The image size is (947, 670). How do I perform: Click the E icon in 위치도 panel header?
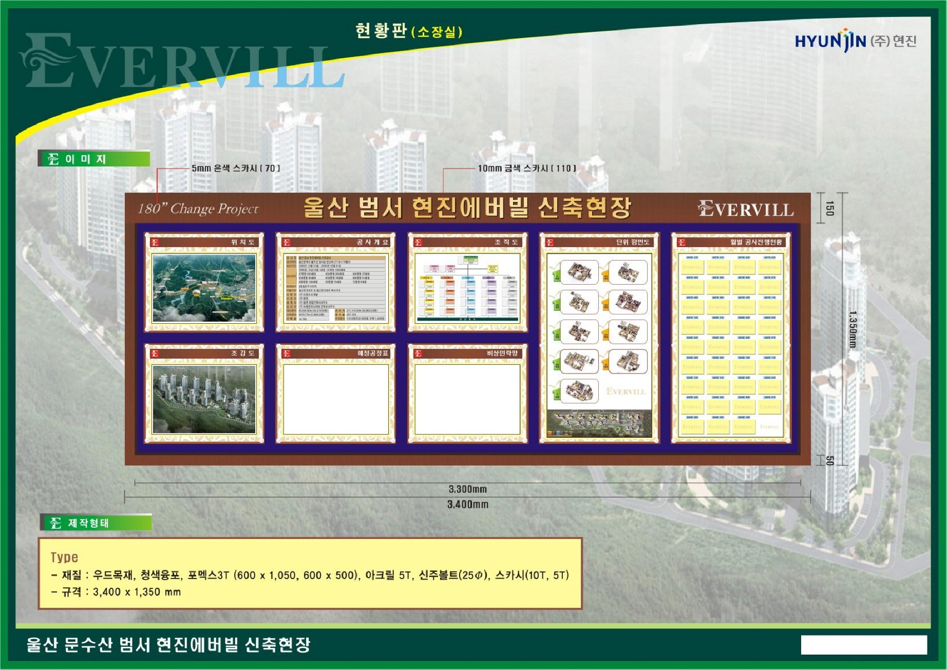(155, 242)
